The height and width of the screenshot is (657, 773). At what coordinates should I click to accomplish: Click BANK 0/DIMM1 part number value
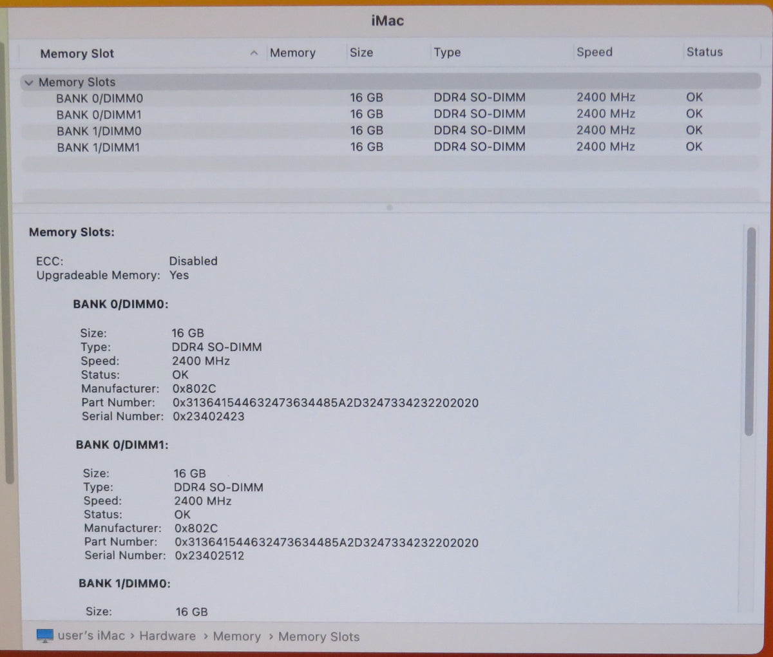click(x=327, y=543)
